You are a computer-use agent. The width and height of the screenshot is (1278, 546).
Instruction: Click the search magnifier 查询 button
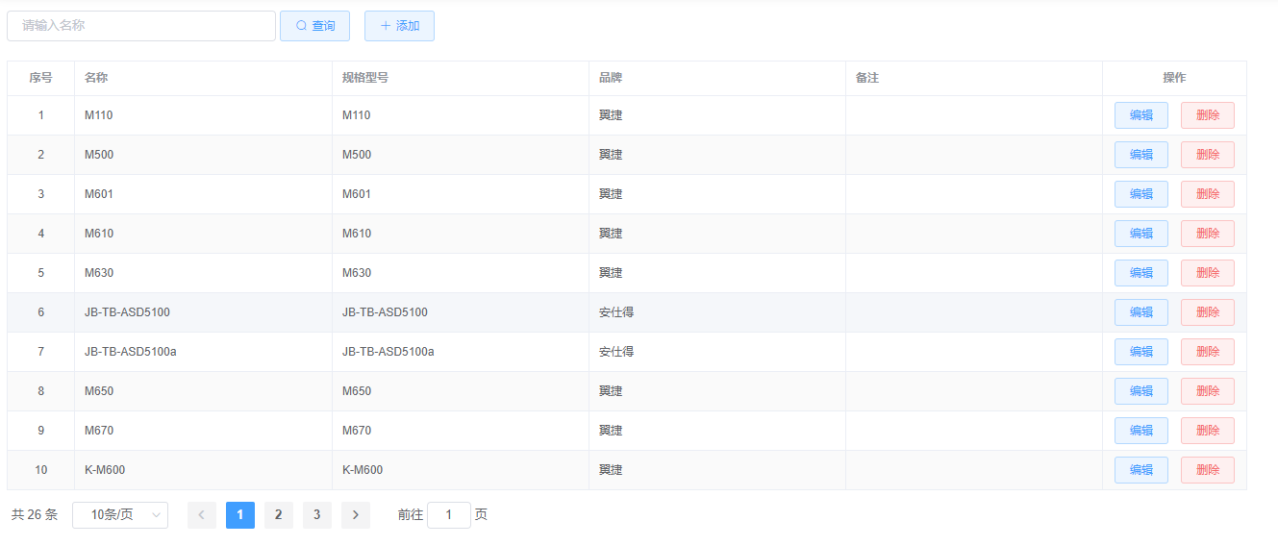pos(314,26)
